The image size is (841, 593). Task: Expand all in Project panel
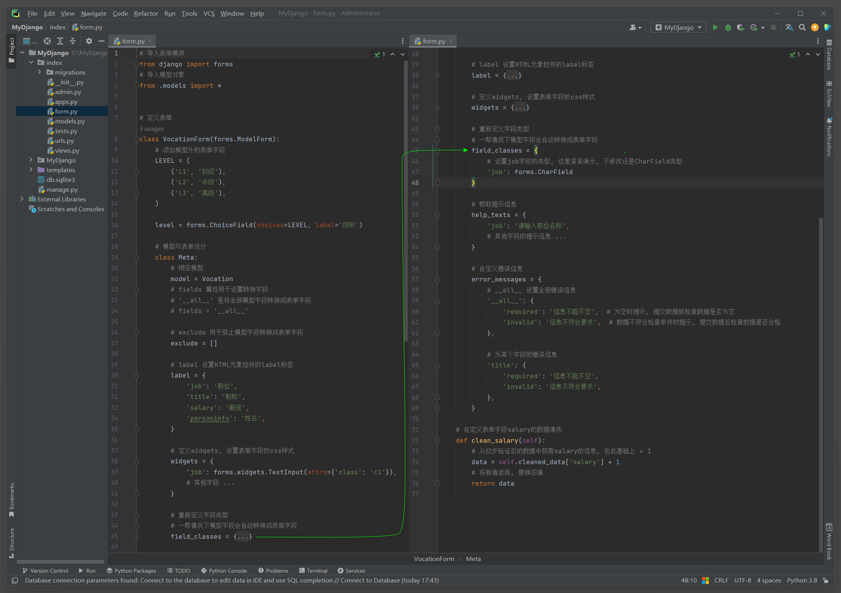pos(60,41)
